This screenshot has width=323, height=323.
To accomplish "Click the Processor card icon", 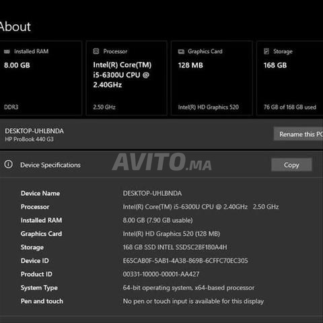I will (x=96, y=51).
